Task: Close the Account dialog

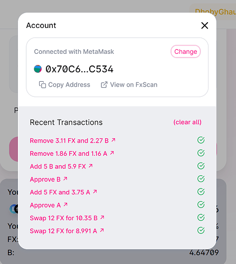Action: click(x=204, y=25)
